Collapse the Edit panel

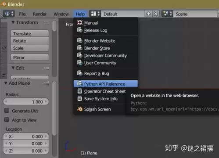pyautogui.click(x=13, y=68)
